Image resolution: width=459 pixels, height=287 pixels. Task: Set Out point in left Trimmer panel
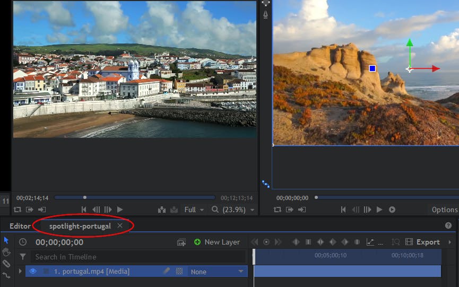pos(42,210)
